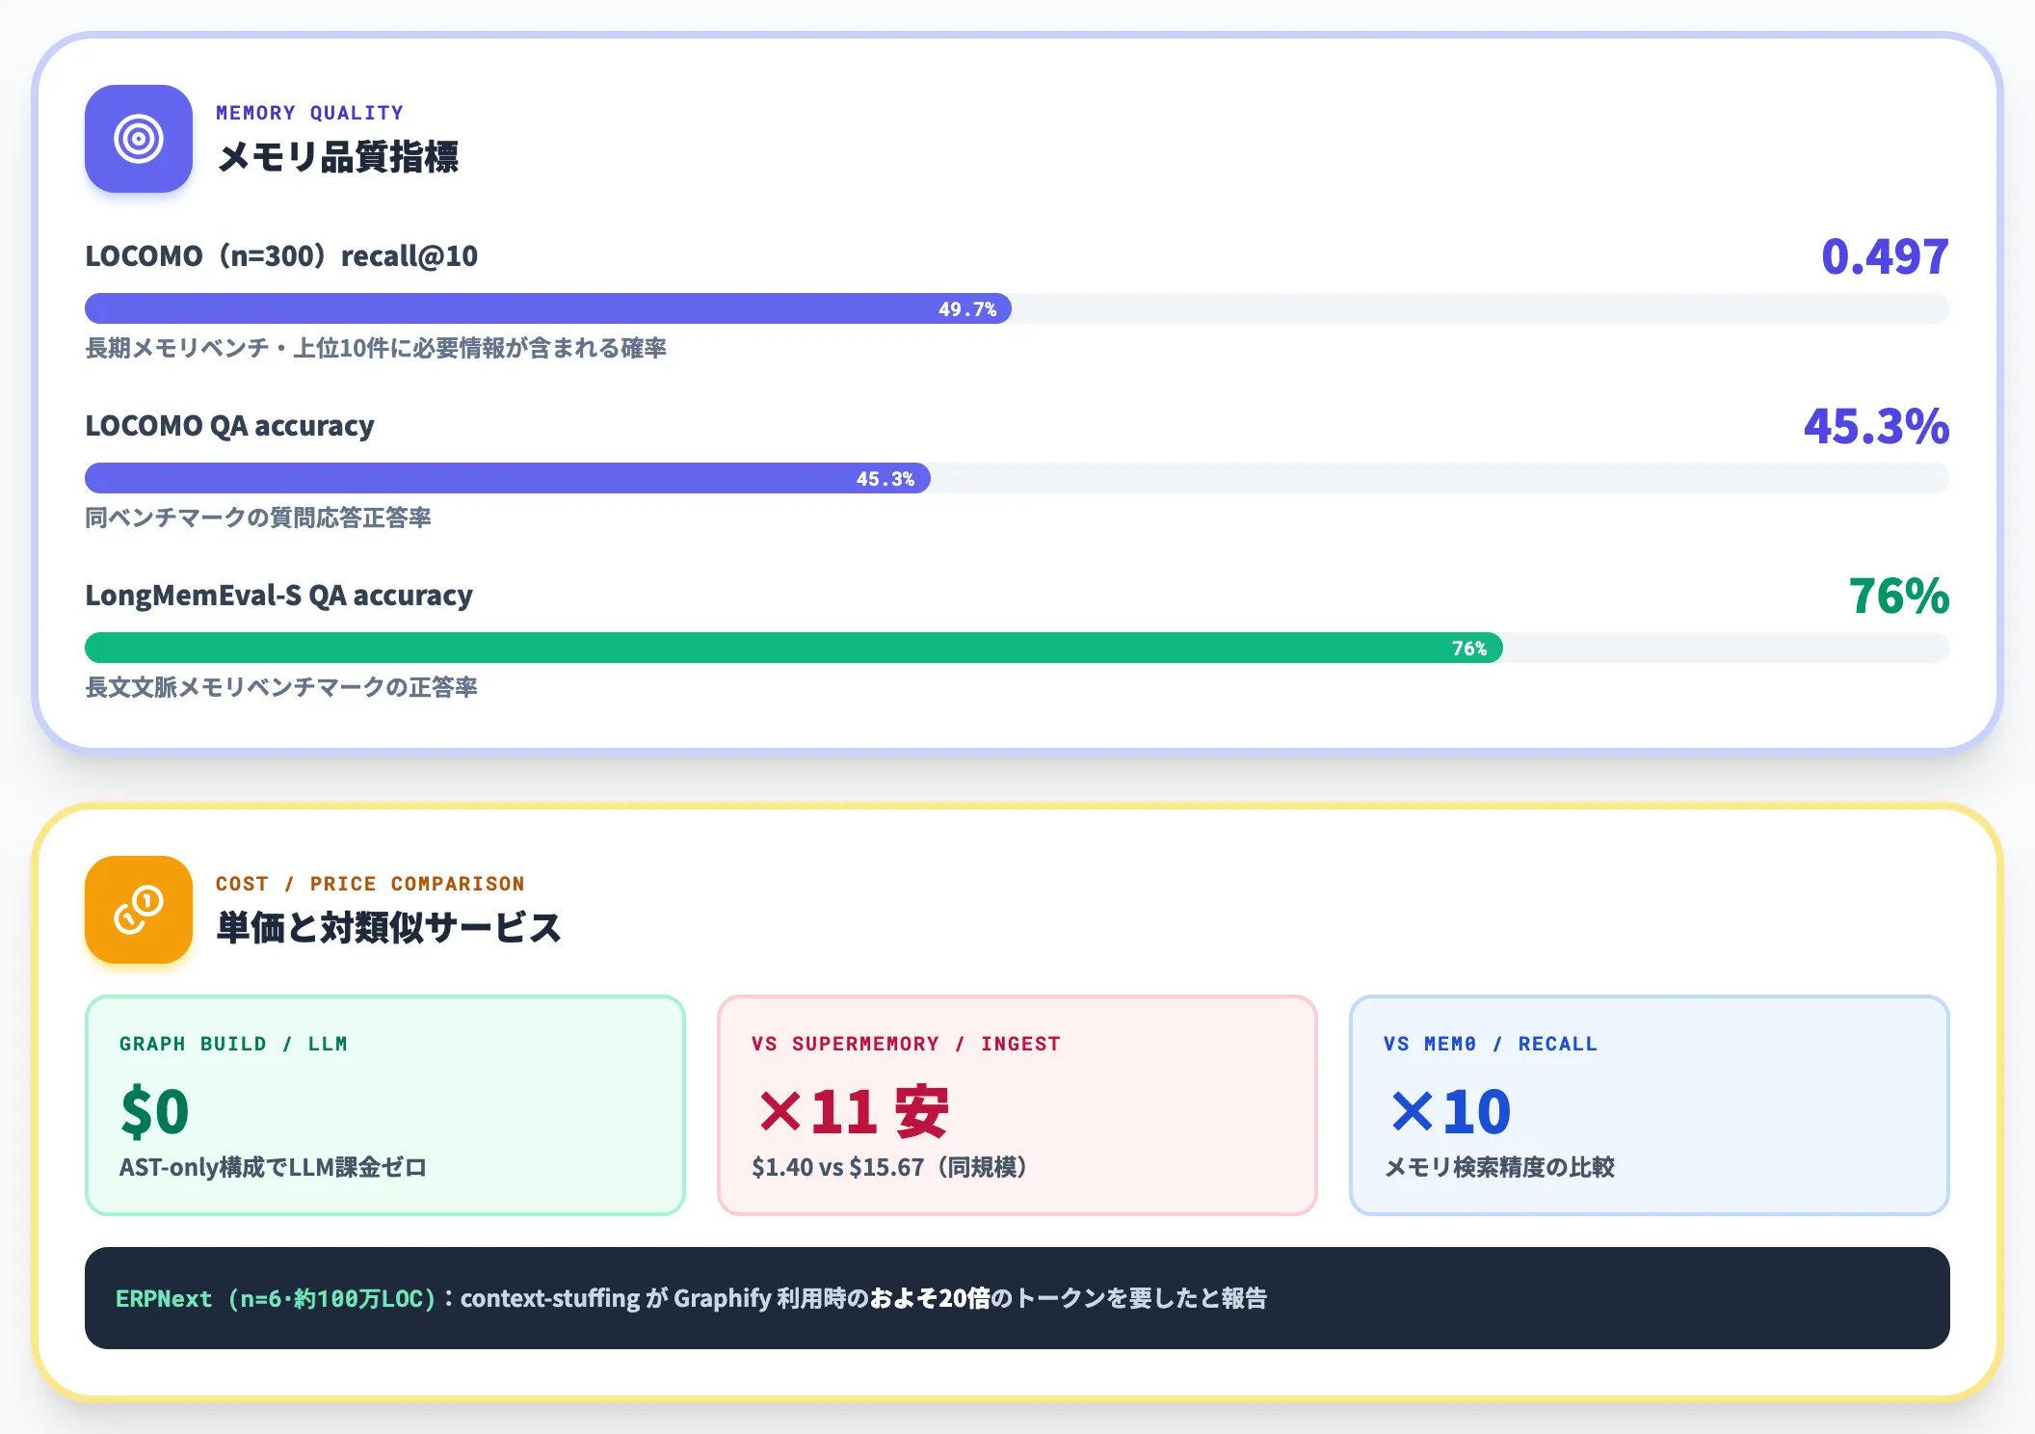The width and height of the screenshot is (2035, 1434).
Task: Click the orange coins icon for Cost comparison
Action: [x=139, y=910]
